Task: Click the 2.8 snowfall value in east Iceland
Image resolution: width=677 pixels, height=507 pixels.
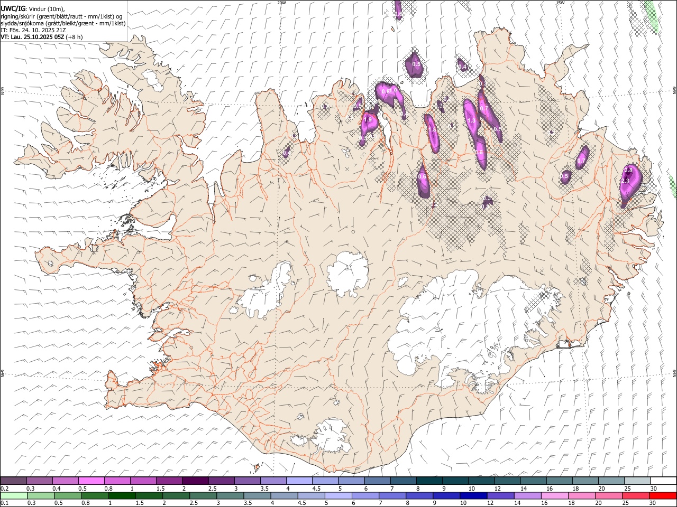Action: (628, 170)
